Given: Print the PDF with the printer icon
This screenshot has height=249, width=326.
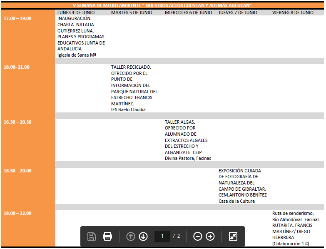Looking at the screenshot, I should coord(107,237).
